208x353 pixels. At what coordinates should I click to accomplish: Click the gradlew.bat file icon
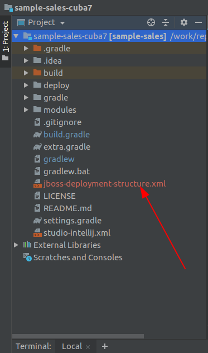pos(37,171)
